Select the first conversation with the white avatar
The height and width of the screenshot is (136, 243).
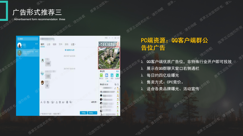[x=28, y=45]
